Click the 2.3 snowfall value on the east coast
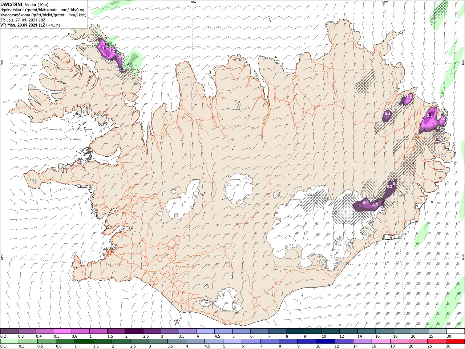465x349 pixels. [x=430, y=115]
